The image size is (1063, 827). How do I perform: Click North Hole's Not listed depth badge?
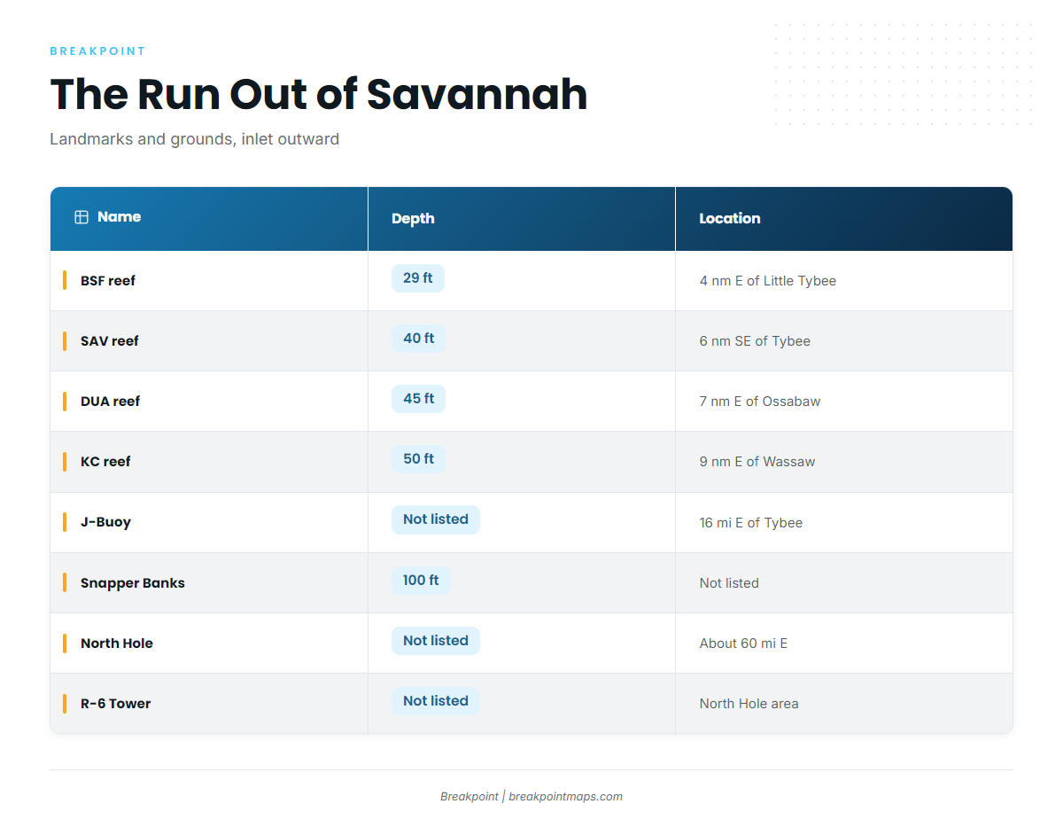pyautogui.click(x=436, y=641)
